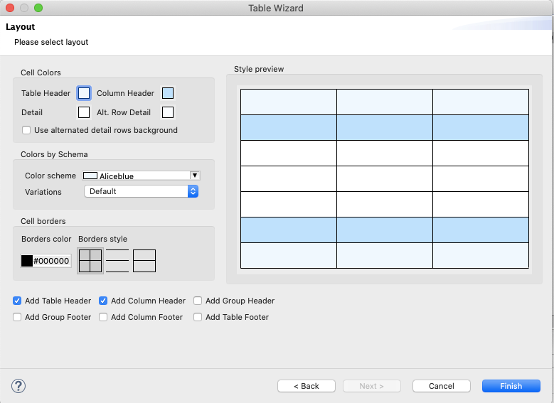Zoom the Table Wizard window with green button
Viewport: 554px width, 403px height.
(x=38, y=8)
